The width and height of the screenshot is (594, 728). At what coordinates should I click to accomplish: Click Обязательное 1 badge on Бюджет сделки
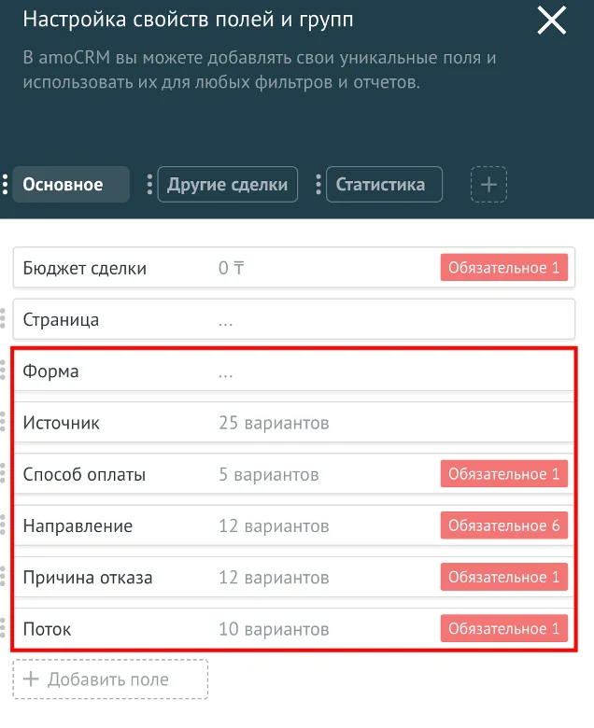pyautogui.click(x=504, y=267)
